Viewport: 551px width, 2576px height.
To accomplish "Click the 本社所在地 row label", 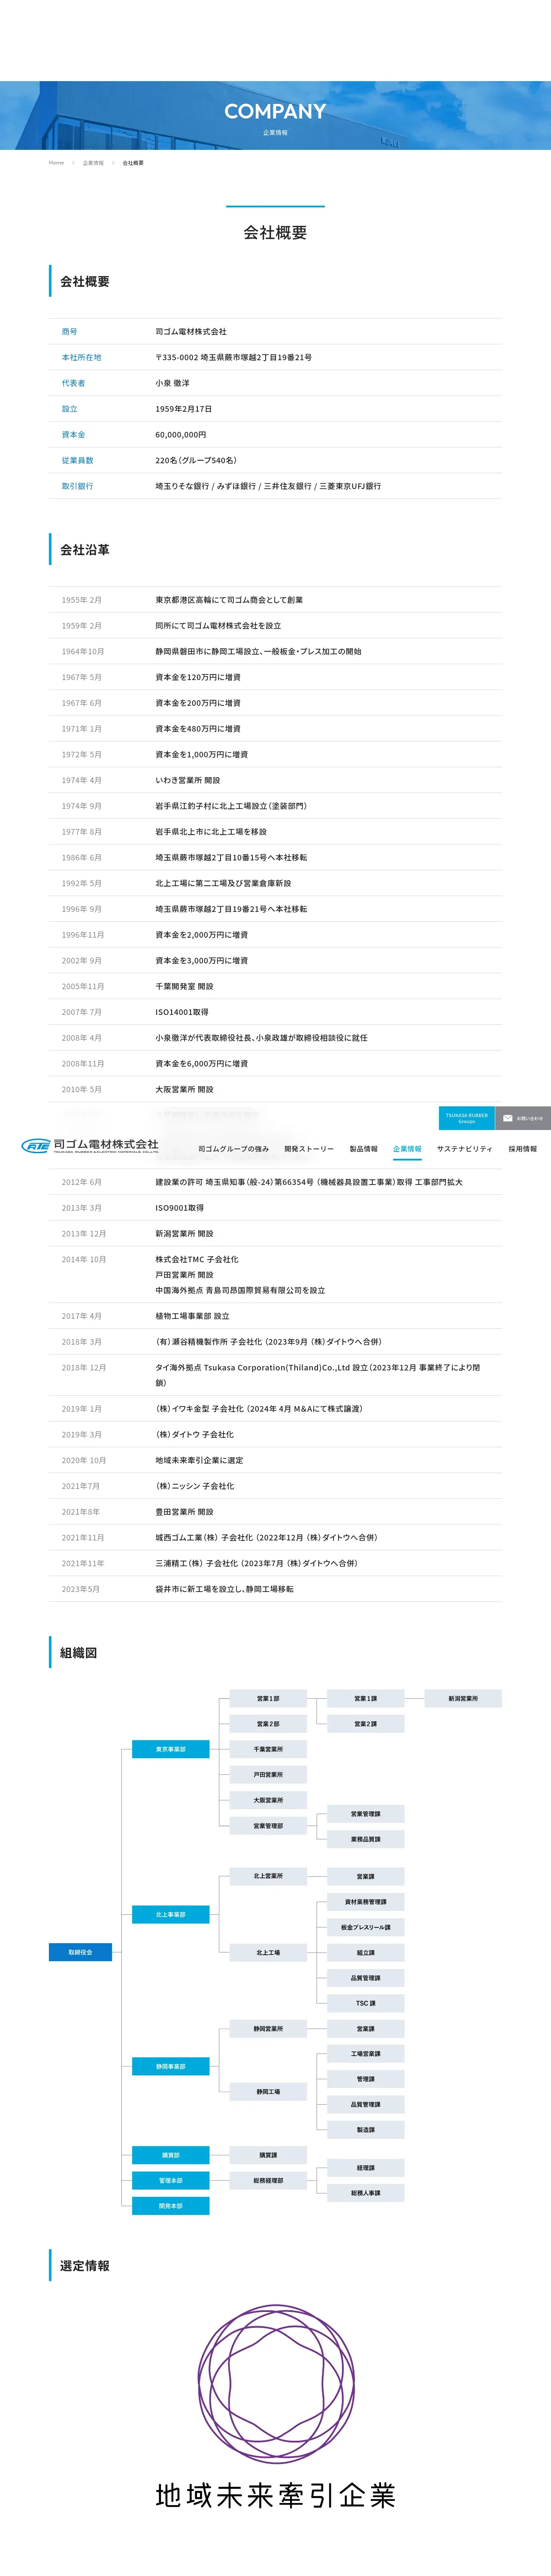I will point(81,357).
